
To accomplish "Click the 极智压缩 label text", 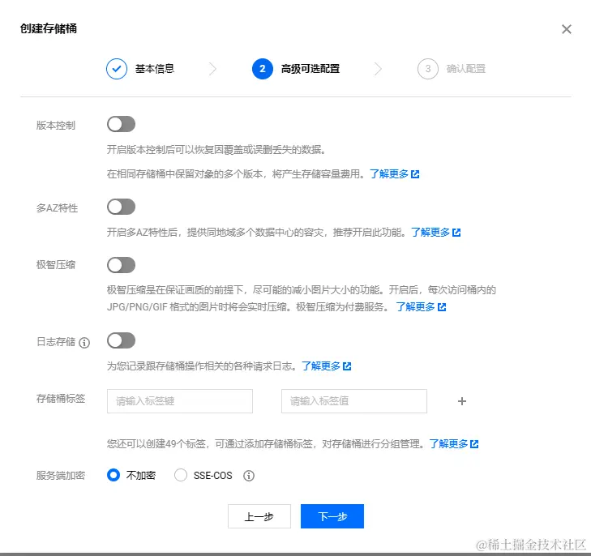I will tap(56, 265).
